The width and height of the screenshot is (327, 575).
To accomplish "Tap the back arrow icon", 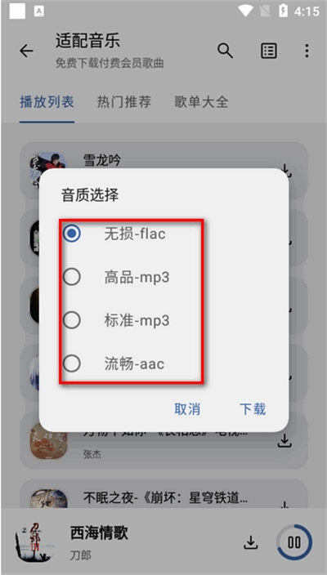I will 26,51.
